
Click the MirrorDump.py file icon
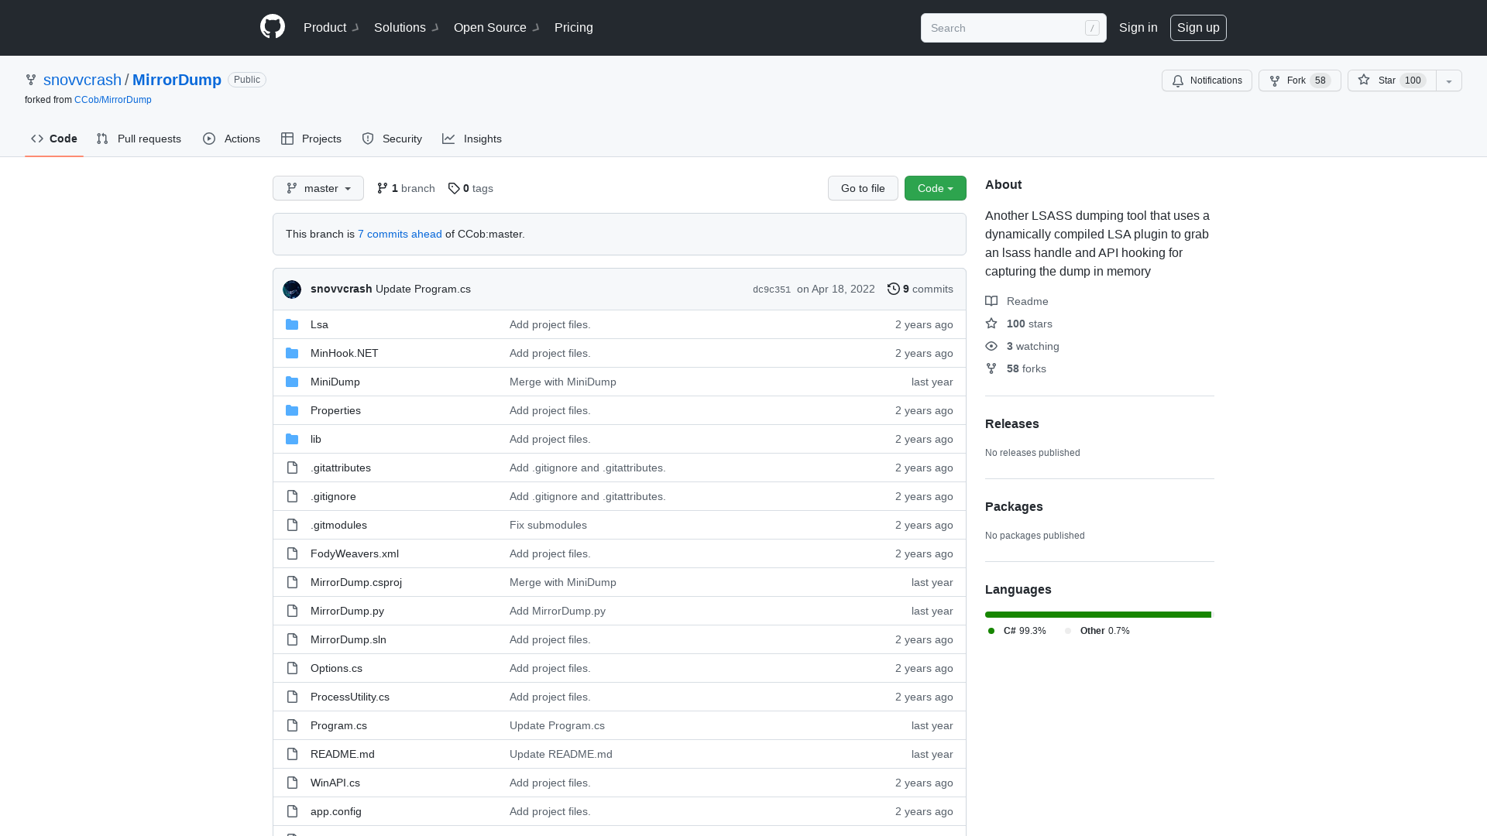coord(292,611)
